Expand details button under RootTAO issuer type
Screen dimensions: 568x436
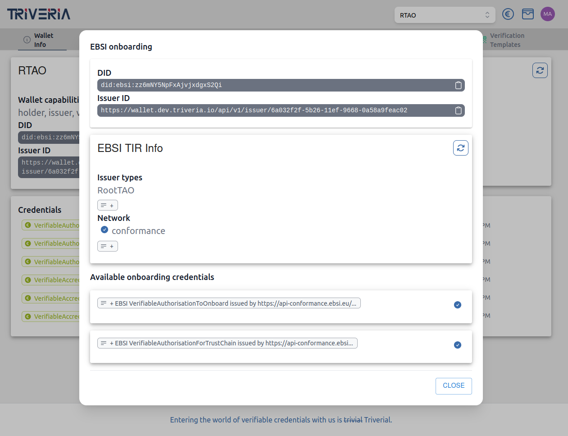point(108,205)
